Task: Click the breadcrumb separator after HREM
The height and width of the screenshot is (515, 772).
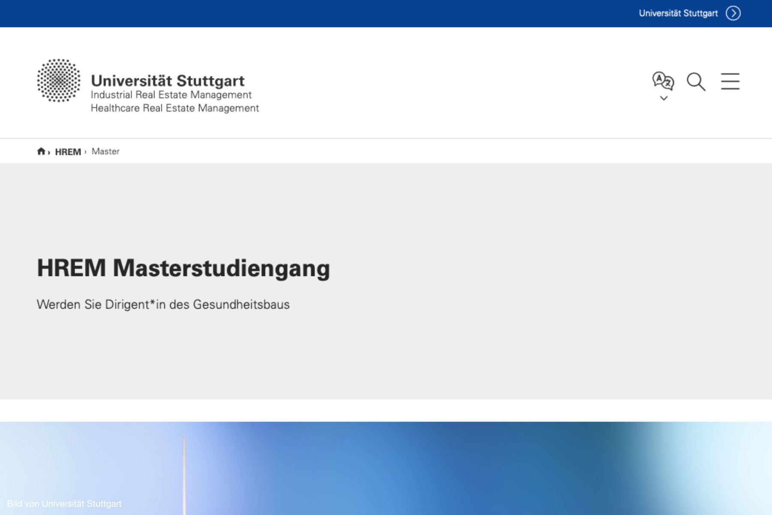Action: 85,151
